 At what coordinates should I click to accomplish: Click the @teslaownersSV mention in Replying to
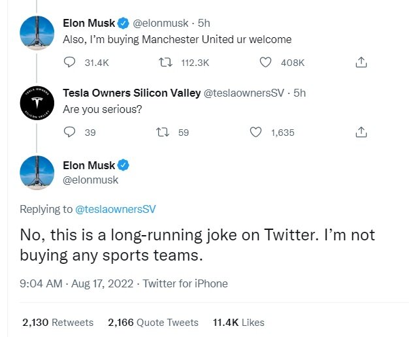(116, 210)
